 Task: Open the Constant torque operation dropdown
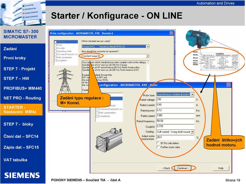148,56
